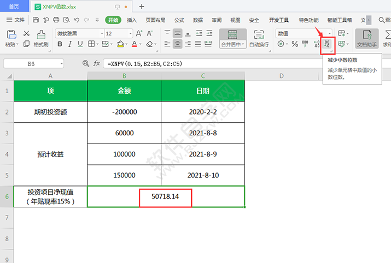391x263 pixels.
Task: Click the select-all corner of the sheet
Action: tap(9, 76)
